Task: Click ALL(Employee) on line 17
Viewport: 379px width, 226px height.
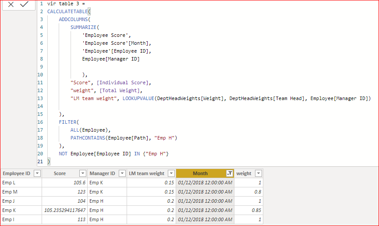Action: tap(89, 130)
